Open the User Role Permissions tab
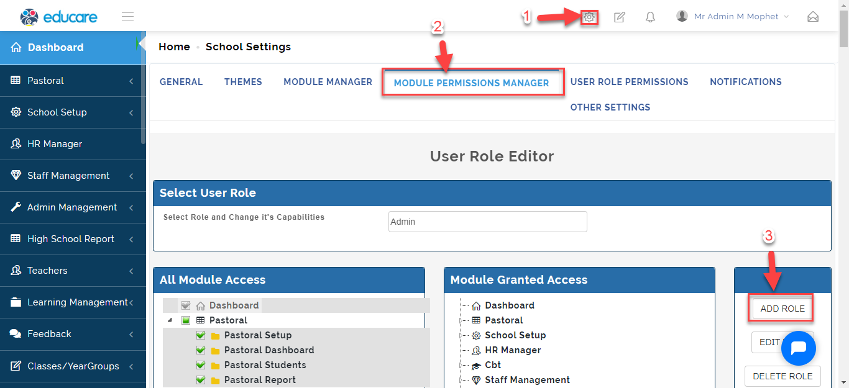 pyautogui.click(x=629, y=82)
